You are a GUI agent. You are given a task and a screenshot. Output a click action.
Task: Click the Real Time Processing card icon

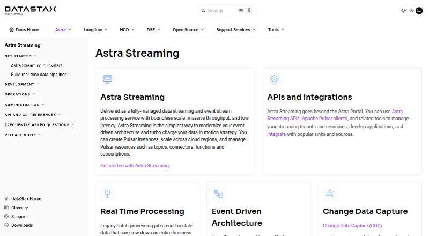(x=108, y=194)
